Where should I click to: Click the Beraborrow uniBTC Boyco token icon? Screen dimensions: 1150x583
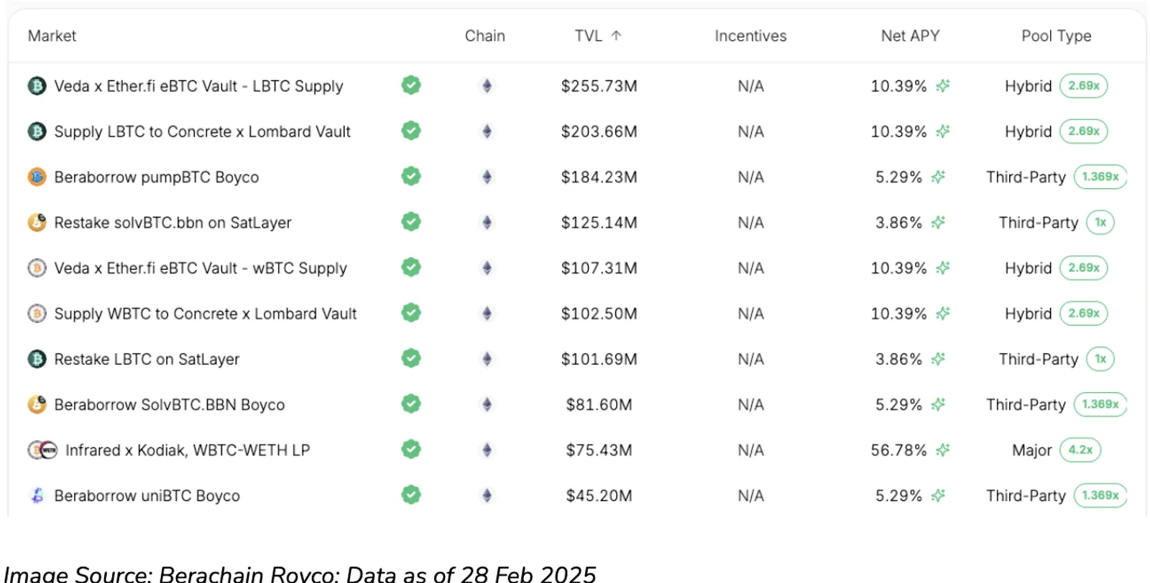coord(37,495)
